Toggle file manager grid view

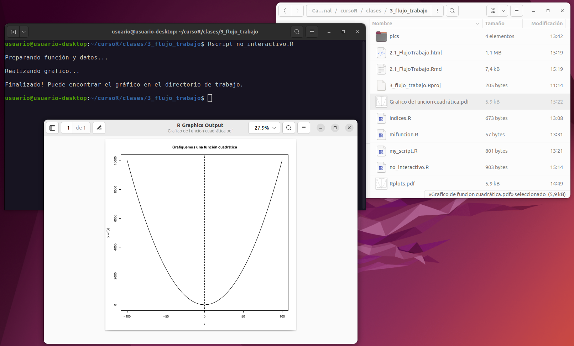pyautogui.click(x=493, y=11)
